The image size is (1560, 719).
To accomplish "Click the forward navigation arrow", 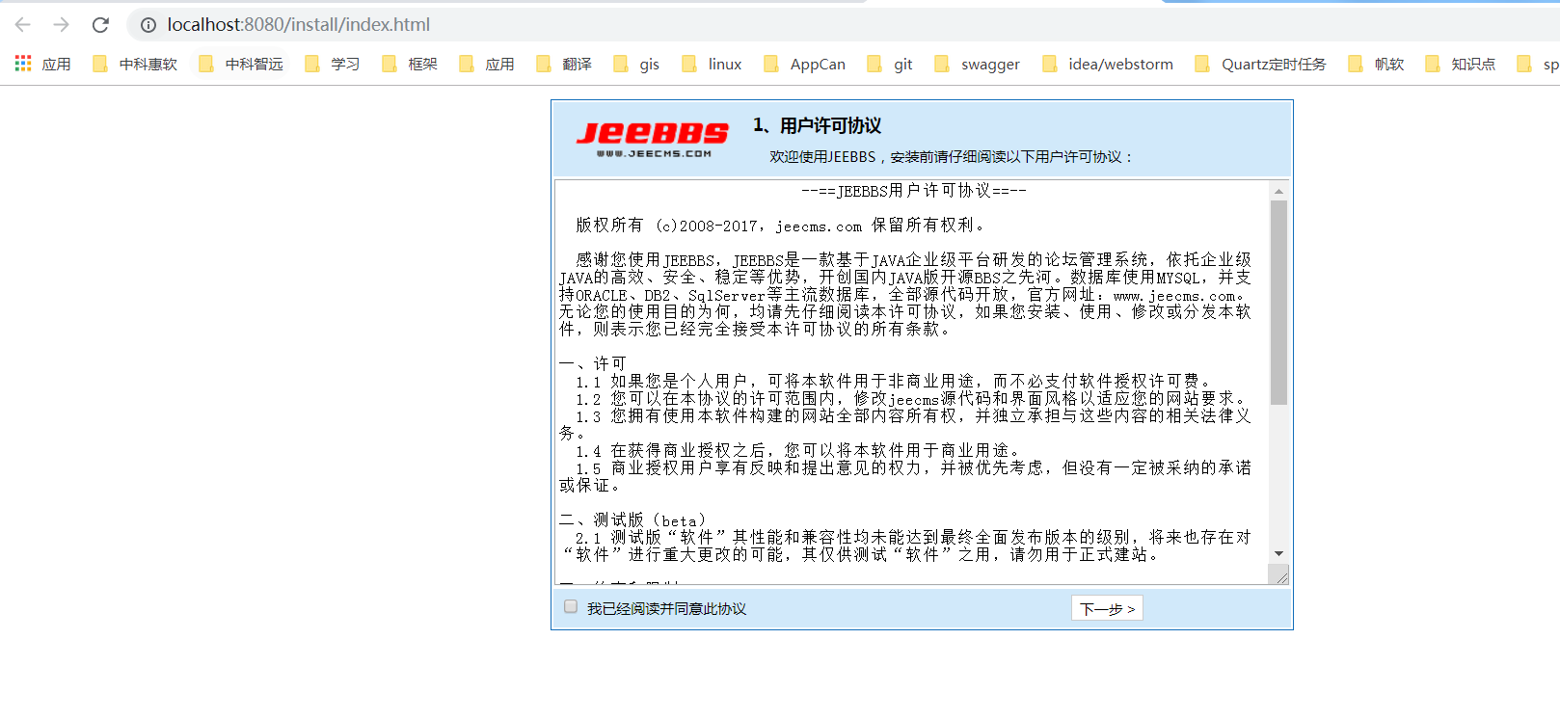I will click(x=62, y=25).
